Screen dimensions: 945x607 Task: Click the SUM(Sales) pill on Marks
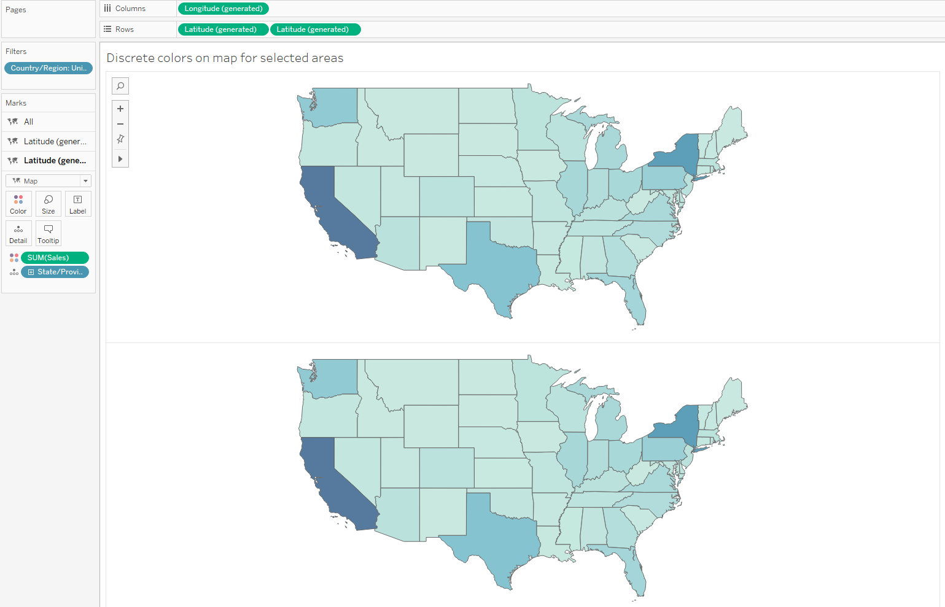pos(55,258)
